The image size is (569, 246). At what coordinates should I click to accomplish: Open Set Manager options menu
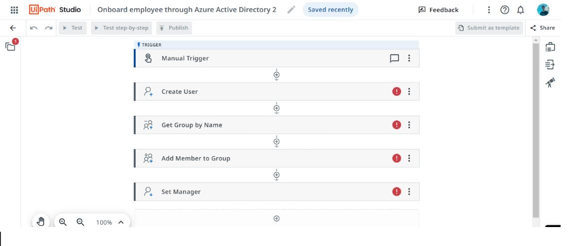(409, 192)
